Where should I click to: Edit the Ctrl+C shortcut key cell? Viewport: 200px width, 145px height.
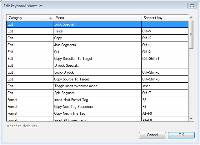point(164,38)
